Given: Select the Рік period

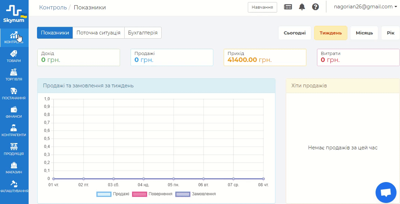Looking at the screenshot, I should pos(390,33).
